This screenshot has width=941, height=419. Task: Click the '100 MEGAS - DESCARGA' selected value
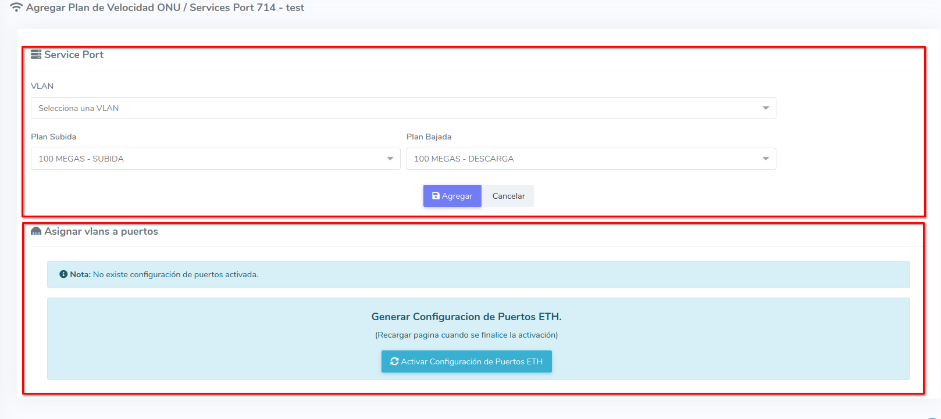(x=464, y=159)
